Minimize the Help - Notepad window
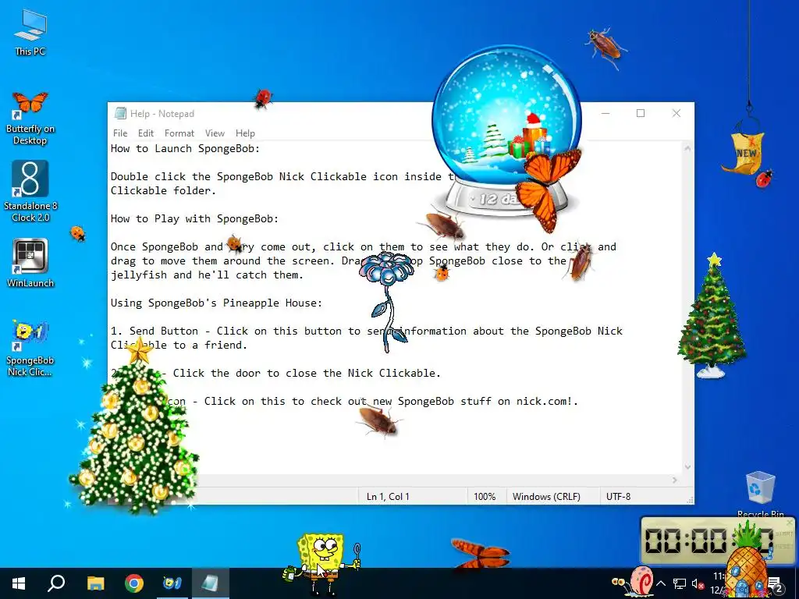 [605, 113]
